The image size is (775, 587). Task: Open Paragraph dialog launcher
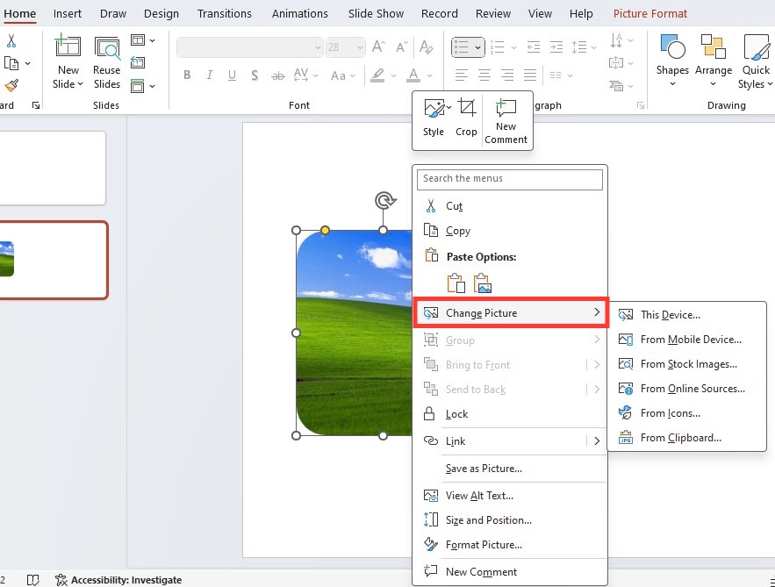pyautogui.click(x=641, y=105)
